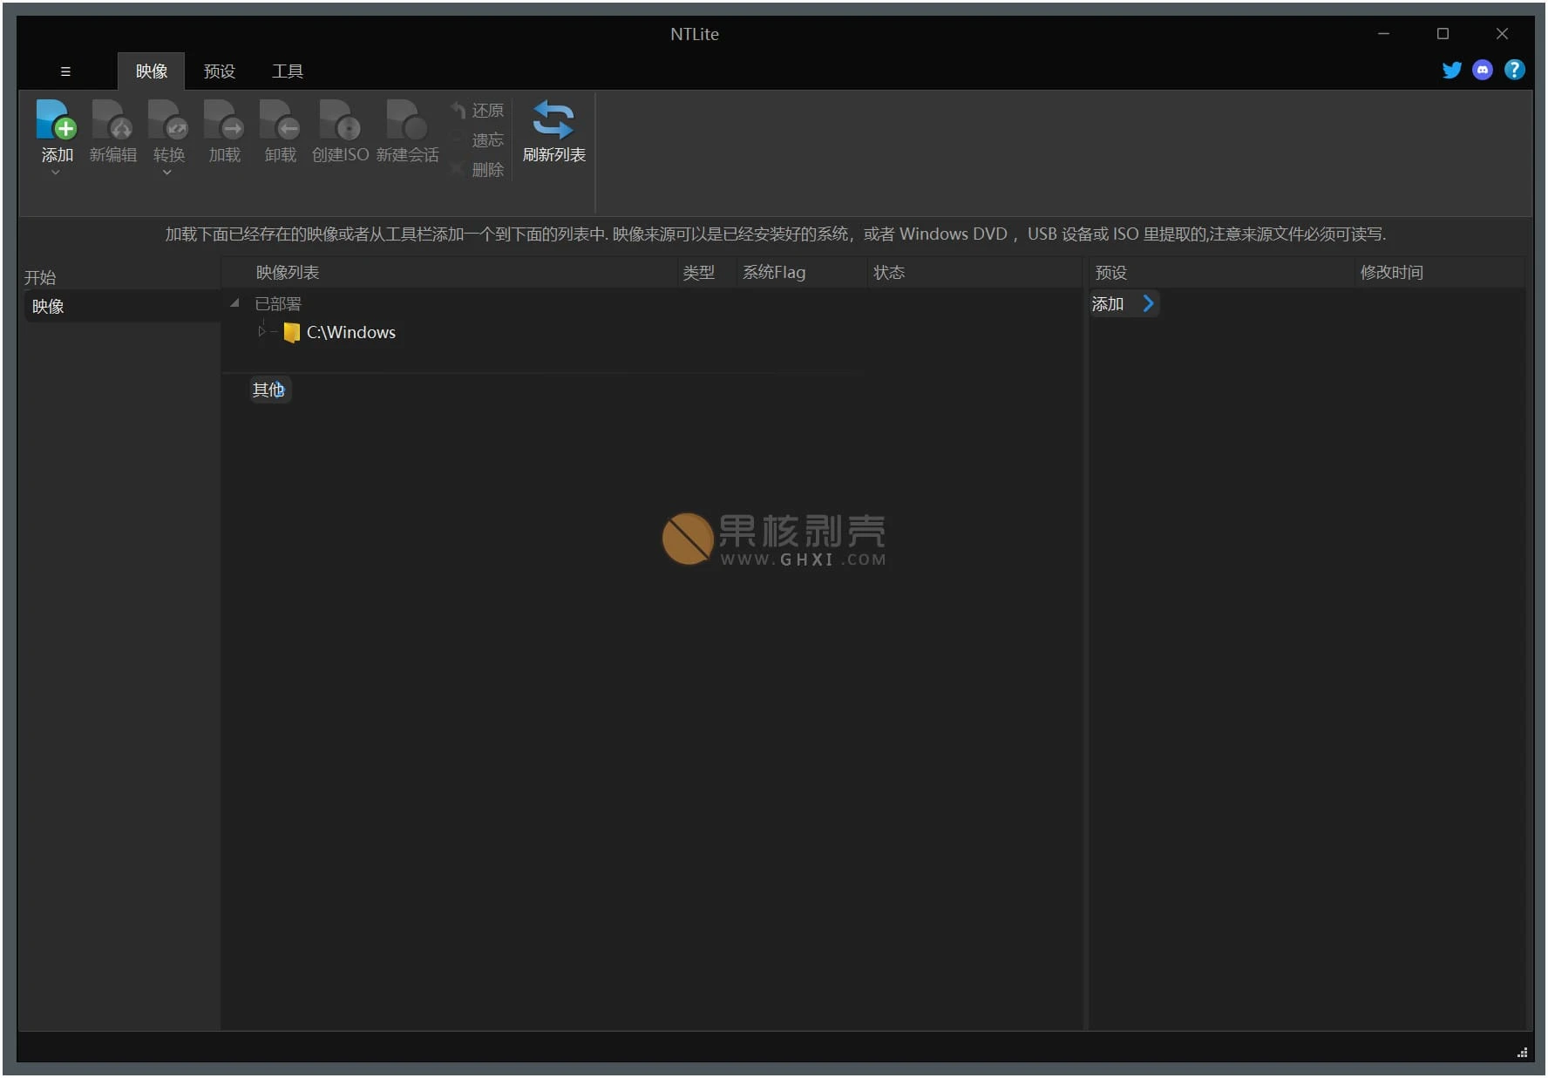
Task: Click the 开始 sidebar heading
Action: (x=40, y=278)
